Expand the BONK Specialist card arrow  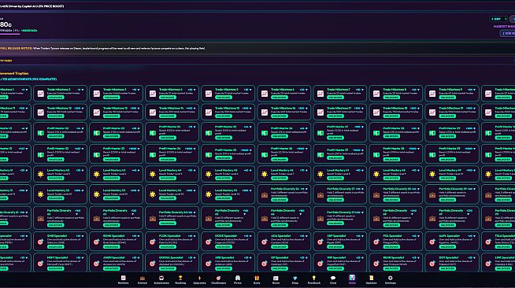point(139,236)
